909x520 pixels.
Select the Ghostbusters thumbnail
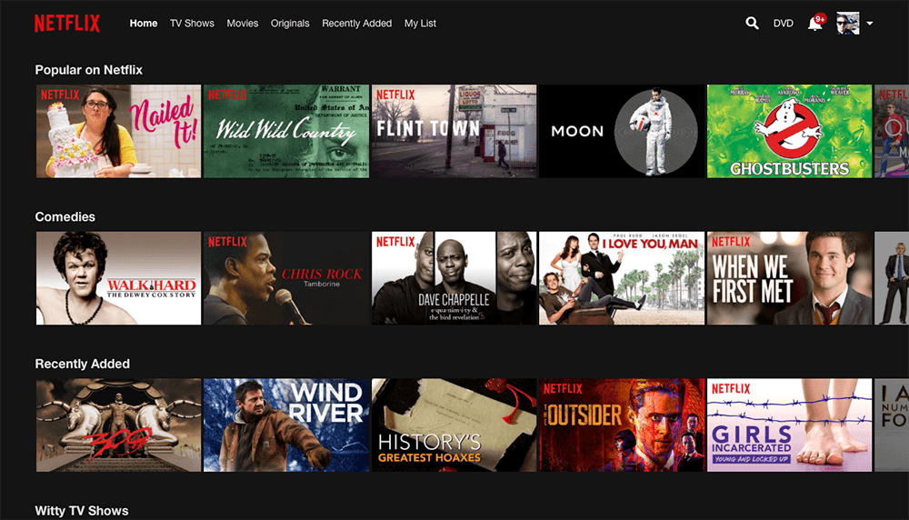[790, 131]
